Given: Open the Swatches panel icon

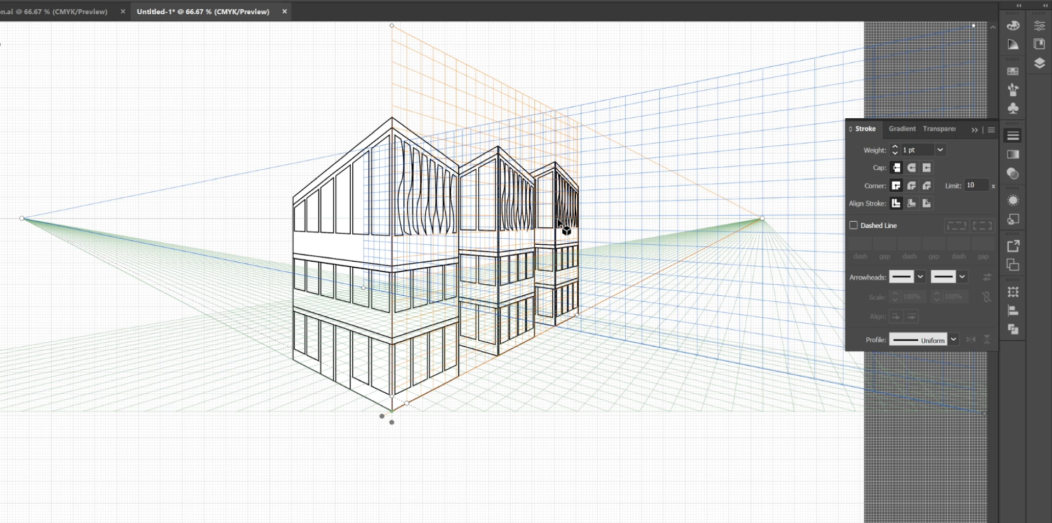Looking at the screenshot, I should [x=1013, y=71].
